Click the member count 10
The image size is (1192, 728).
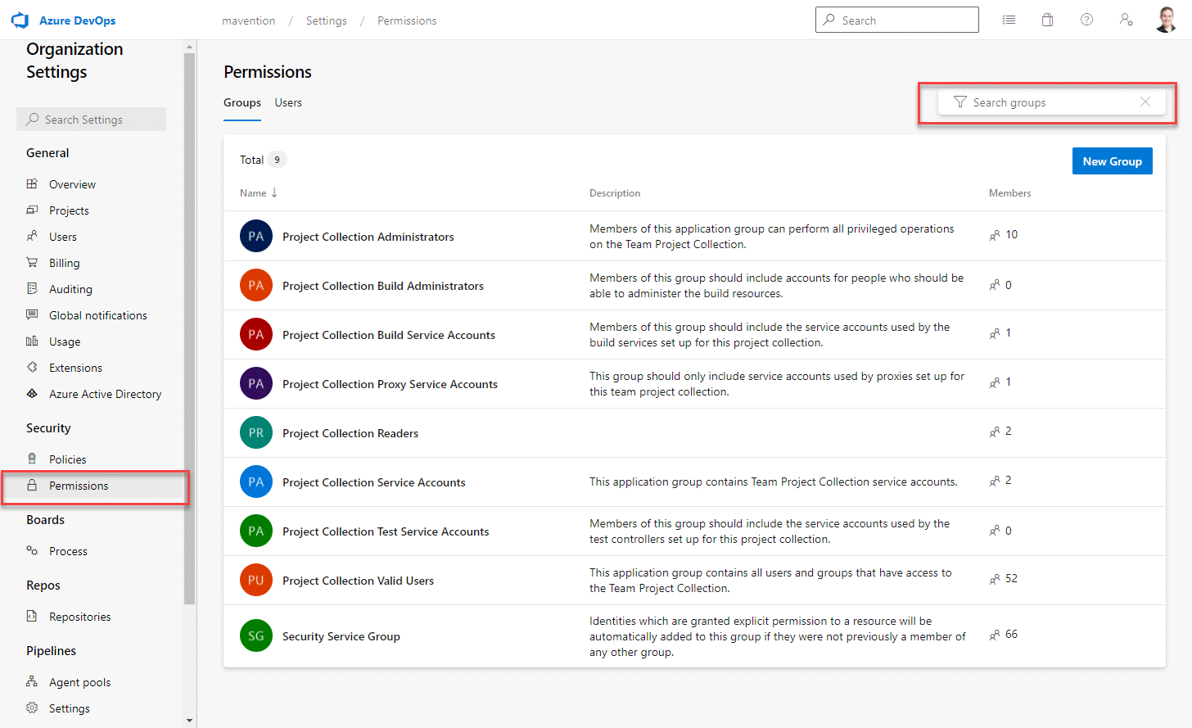(x=1011, y=234)
